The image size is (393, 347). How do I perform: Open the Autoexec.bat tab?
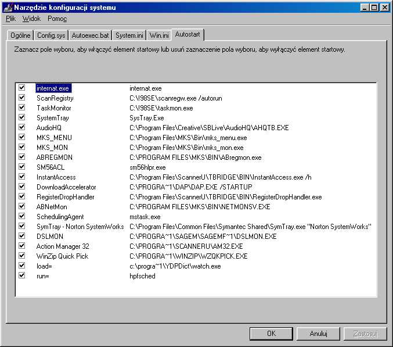[90, 35]
